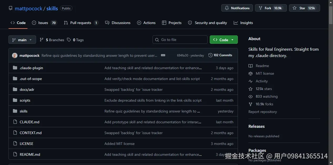
Task: Click the skills folder icon
Action: 15,111
